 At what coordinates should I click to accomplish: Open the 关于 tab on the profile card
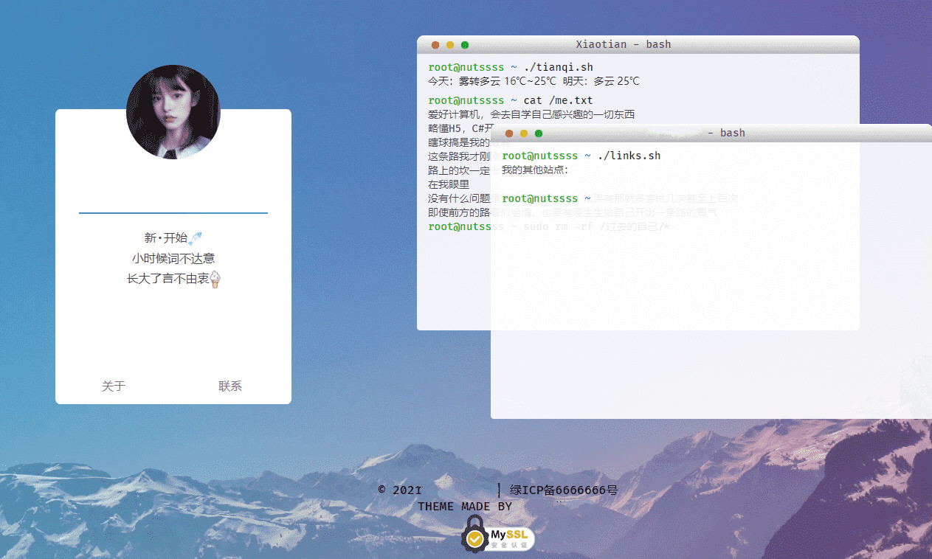coord(114,386)
